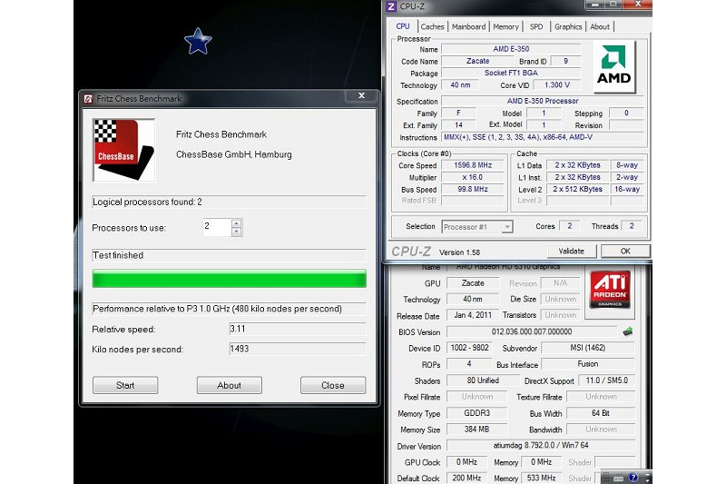Click the Bus Speed value 99.8 MHz
726x484 pixels.
472,190
